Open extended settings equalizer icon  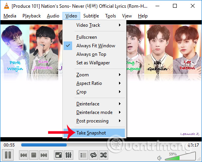(x=69, y=155)
